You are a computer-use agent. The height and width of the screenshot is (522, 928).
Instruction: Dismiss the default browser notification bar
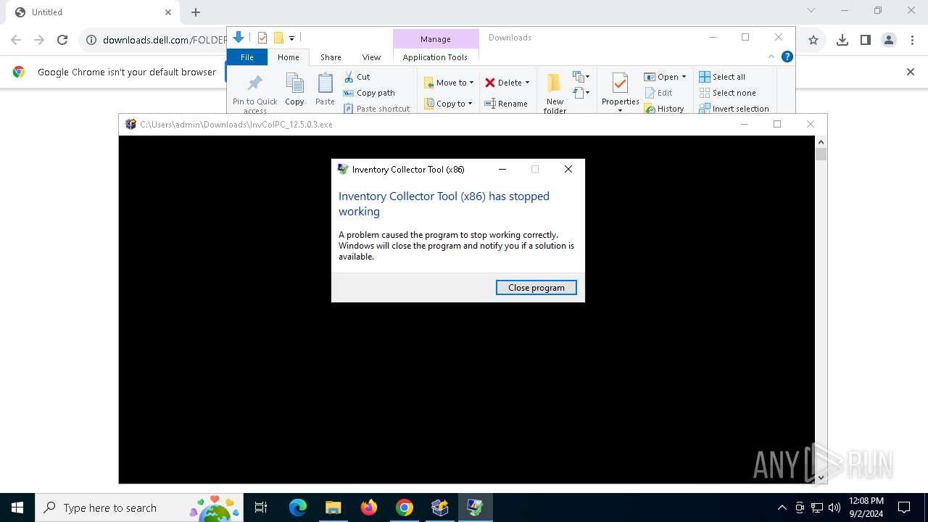coord(911,72)
